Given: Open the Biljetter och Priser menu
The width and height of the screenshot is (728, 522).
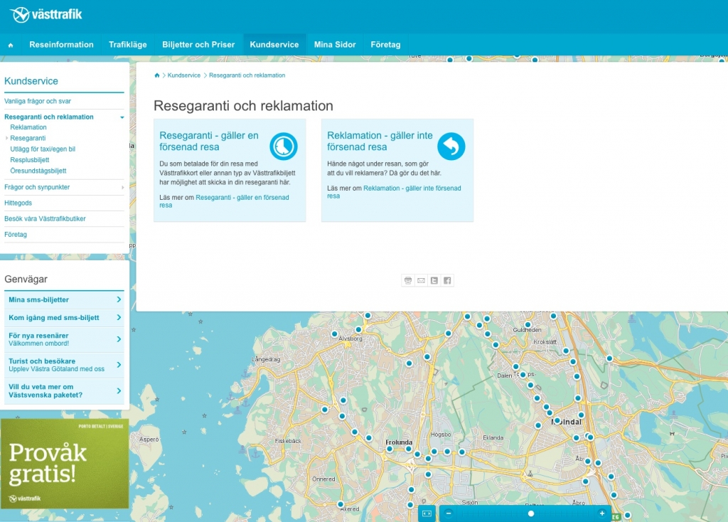Looking at the screenshot, I should click(198, 45).
